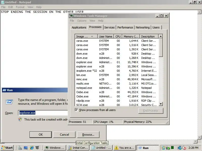This screenshot has height=151, width=202.
Task: Open Notepad Format menu
Action: [20, 7]
